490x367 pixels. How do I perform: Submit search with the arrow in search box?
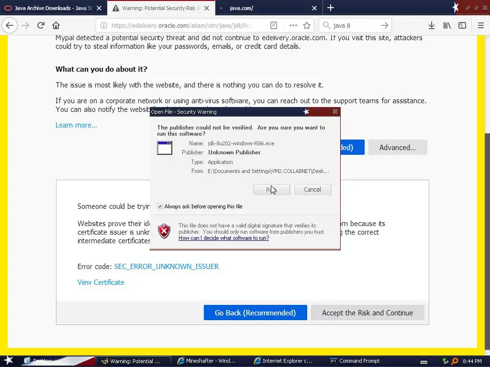(x=385, y=25)
